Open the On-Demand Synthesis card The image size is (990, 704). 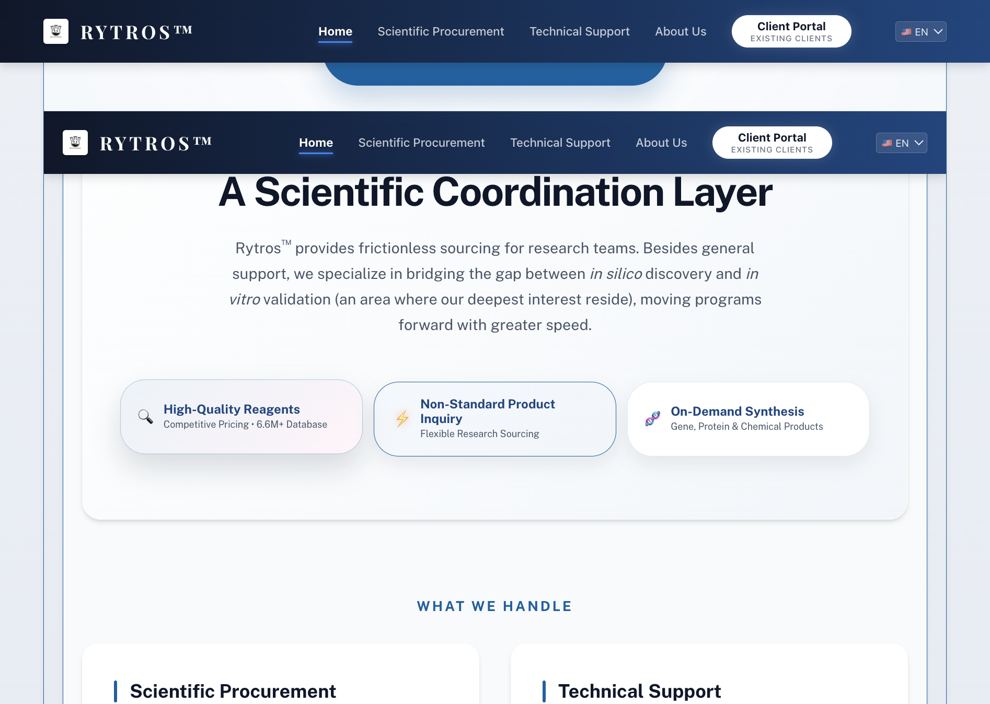tap(749, 419)
